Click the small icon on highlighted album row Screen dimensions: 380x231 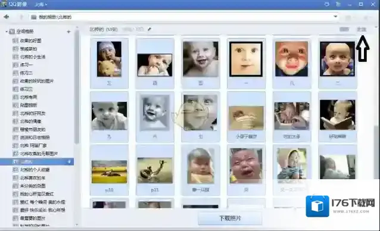[x=69, y=162]
